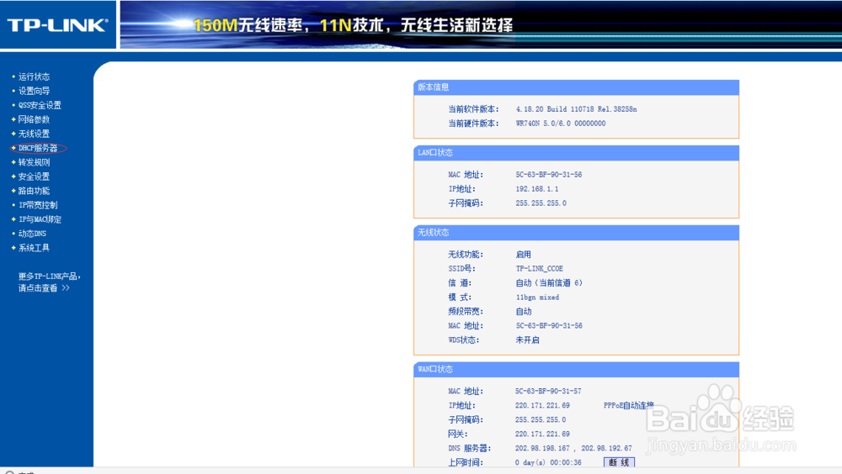This screenshot has height=474, width=842.
Task: Click the WAN口状态 section header
Action: tap(576, 370)
